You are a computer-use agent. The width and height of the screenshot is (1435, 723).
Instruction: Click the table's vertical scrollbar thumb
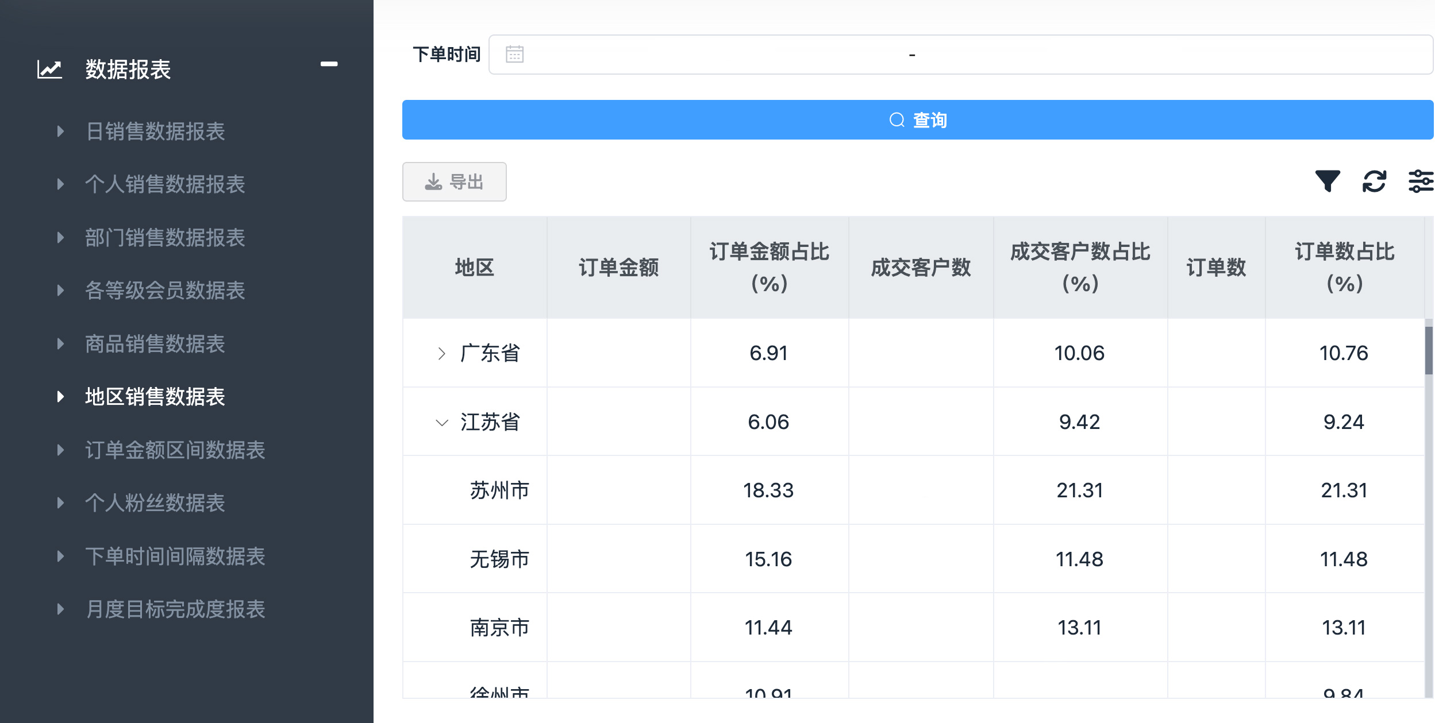click(x=1428, y=350)
